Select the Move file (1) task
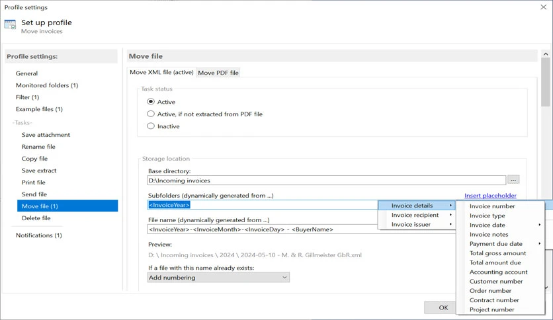This screenshot has height=320, width=553. click(67, 206)
